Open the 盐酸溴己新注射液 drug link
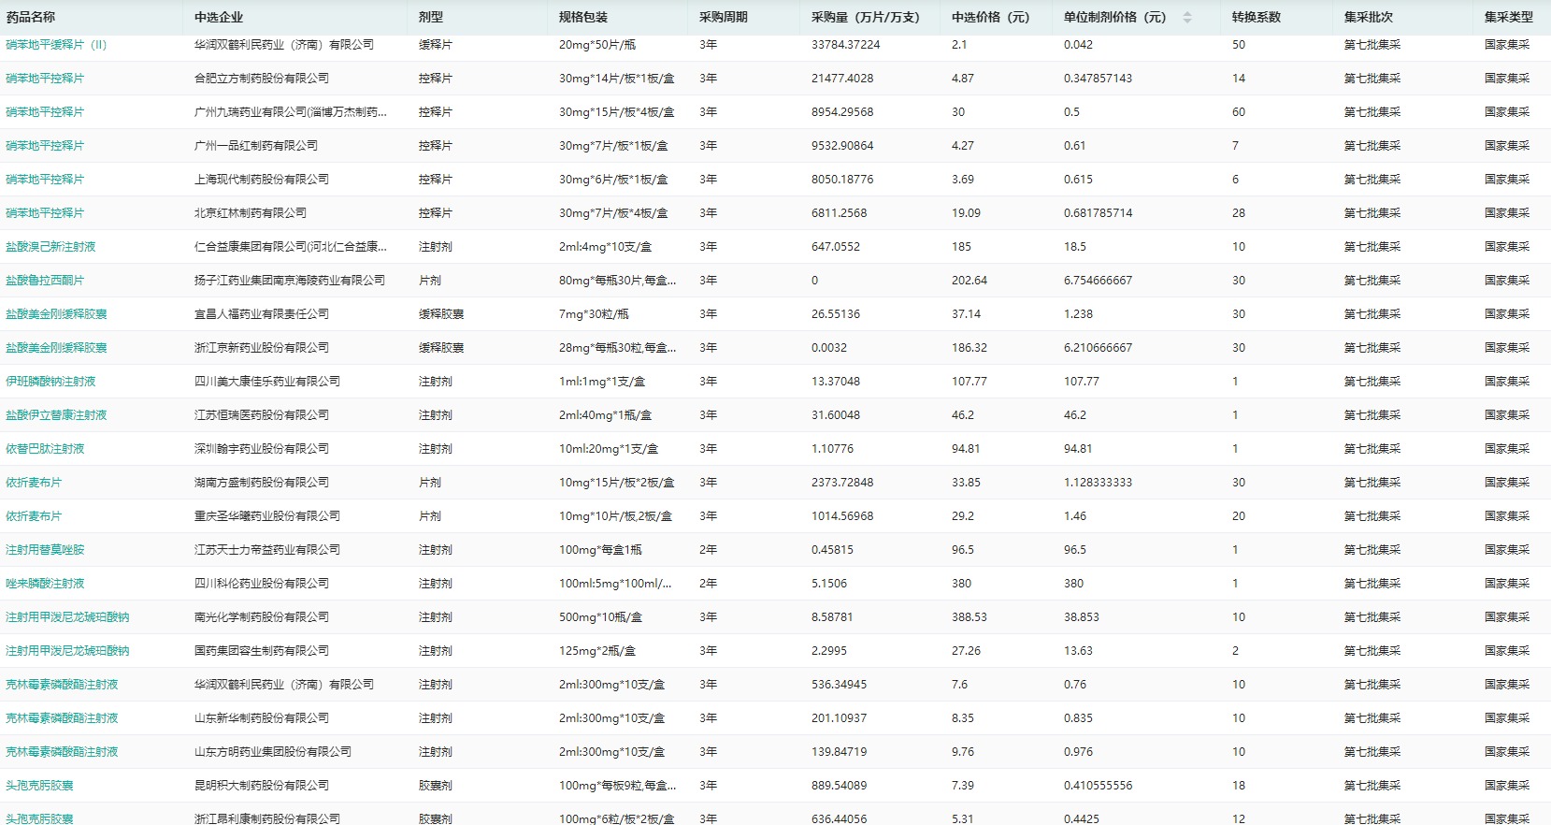 [x=50, y=247]
